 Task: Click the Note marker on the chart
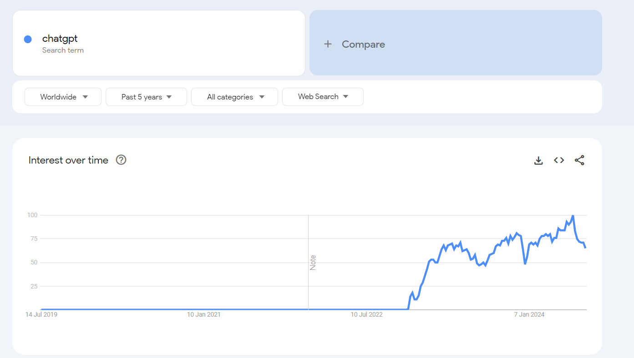tap(313, 263)
